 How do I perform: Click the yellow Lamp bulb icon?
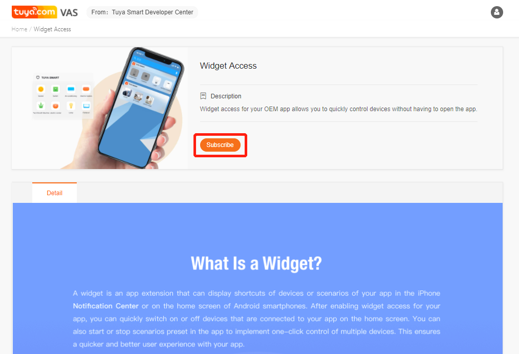coord(71,106)
